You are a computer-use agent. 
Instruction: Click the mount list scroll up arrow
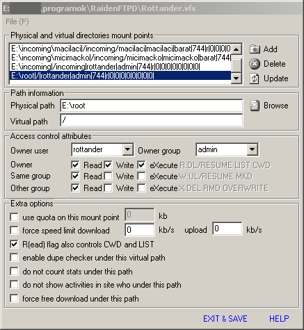click(x=237, y=49)
